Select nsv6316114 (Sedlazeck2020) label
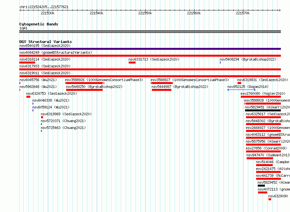Viewport: 290px width, 212px height. pos(45,59)
